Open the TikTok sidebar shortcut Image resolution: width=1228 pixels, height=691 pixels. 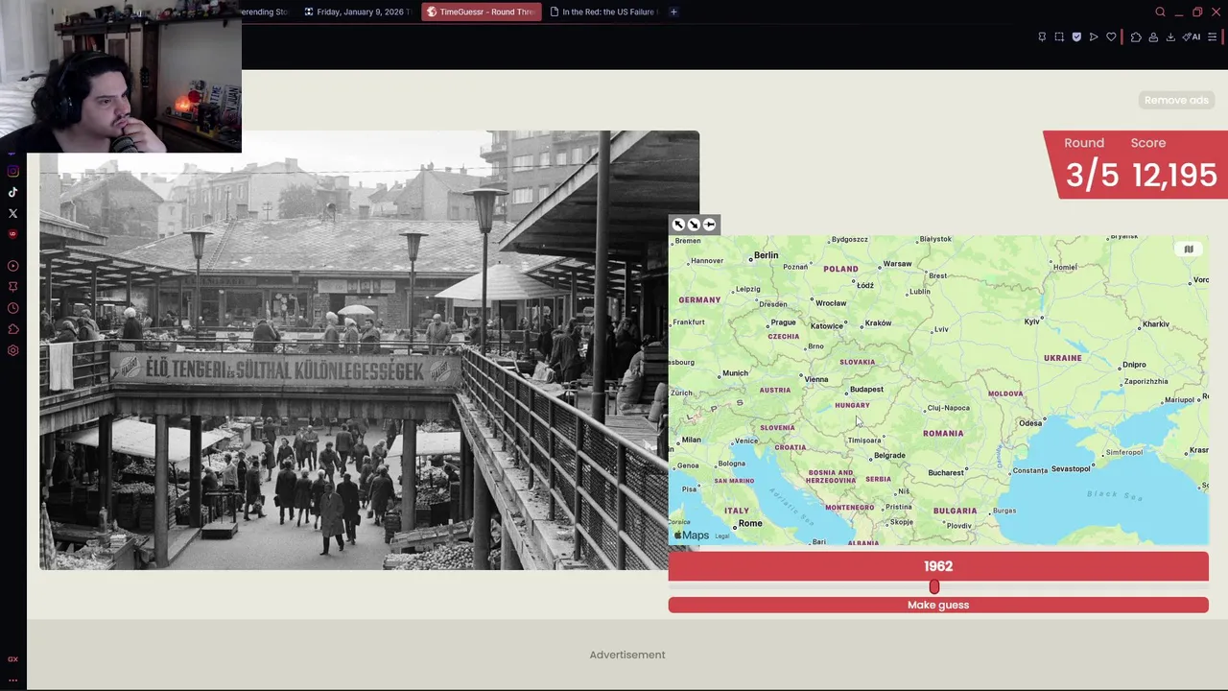(x=12, y=192)
